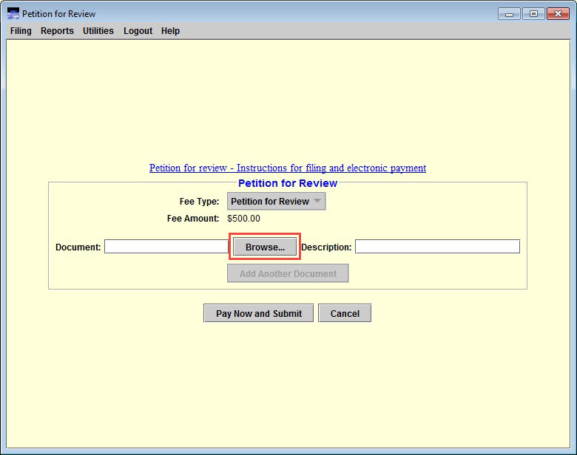Click the application icon in title bar
Image resolution: width=577 pixels, height=455 pixels.
[13, 14]
